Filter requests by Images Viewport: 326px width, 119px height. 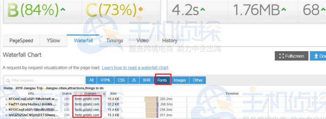pyautogui.click(x=180, y=80)
